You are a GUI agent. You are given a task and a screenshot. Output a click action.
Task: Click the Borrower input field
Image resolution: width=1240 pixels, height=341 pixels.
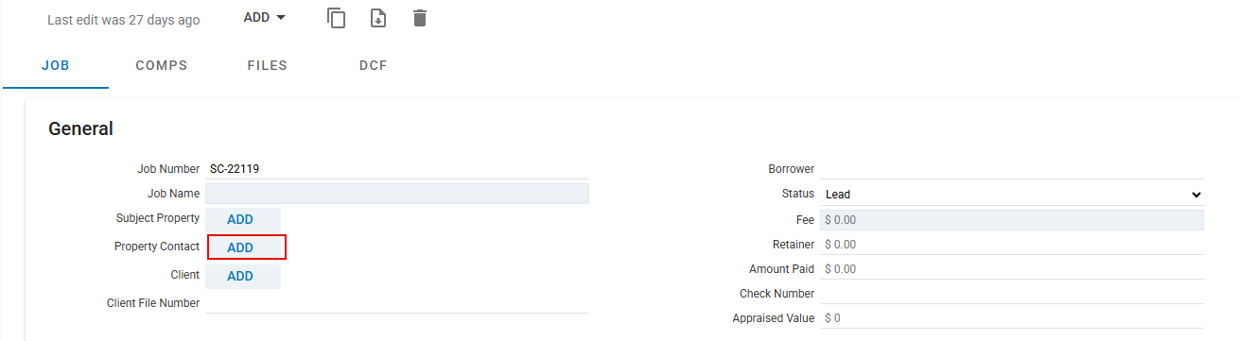click(1012, 169)
